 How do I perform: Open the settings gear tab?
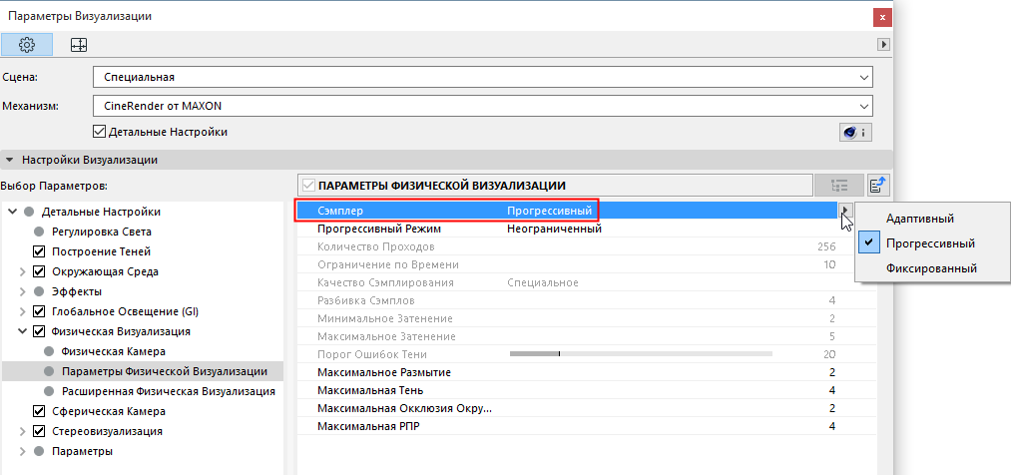pyautogui.click(x=27, y=45)
